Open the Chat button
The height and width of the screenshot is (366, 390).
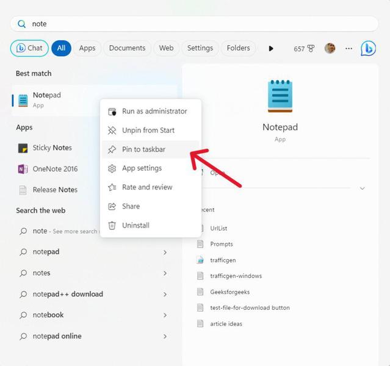(29, 48)
